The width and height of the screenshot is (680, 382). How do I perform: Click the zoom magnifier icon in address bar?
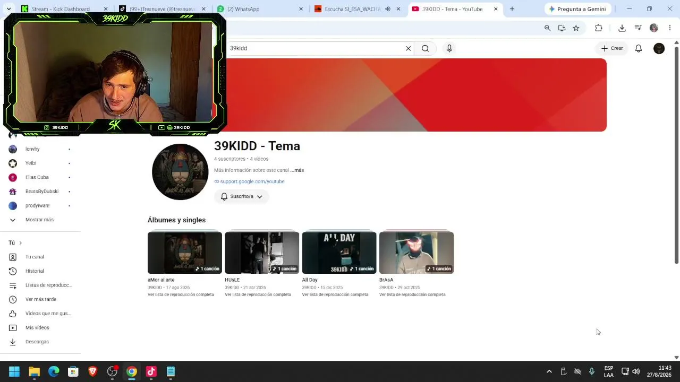(547, 28)
